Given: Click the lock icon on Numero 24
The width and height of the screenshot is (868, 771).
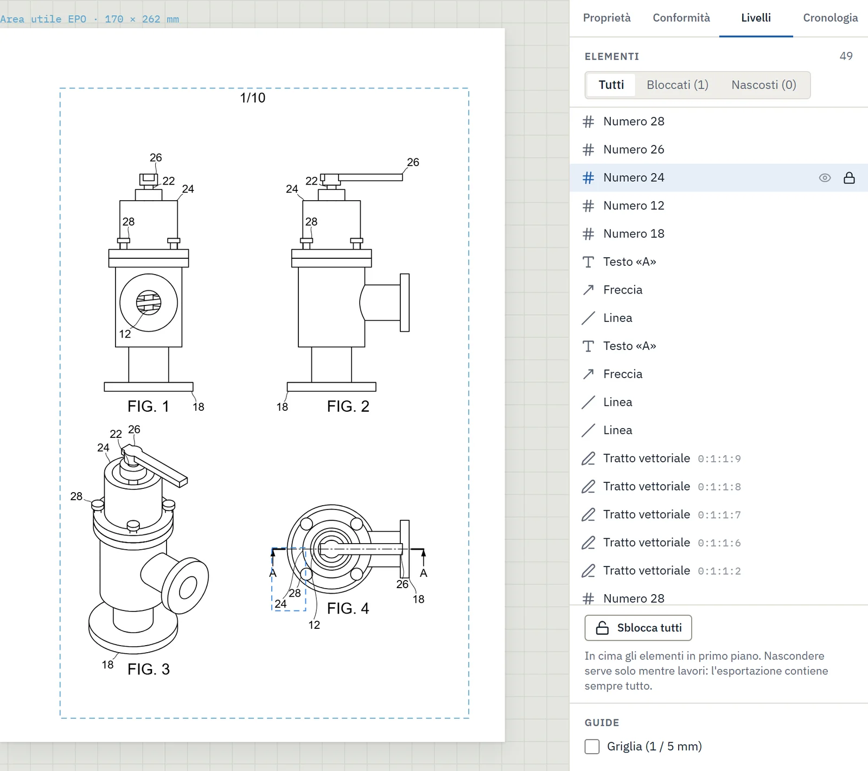Looking at the screenshot, I should (x=849, y=178).
